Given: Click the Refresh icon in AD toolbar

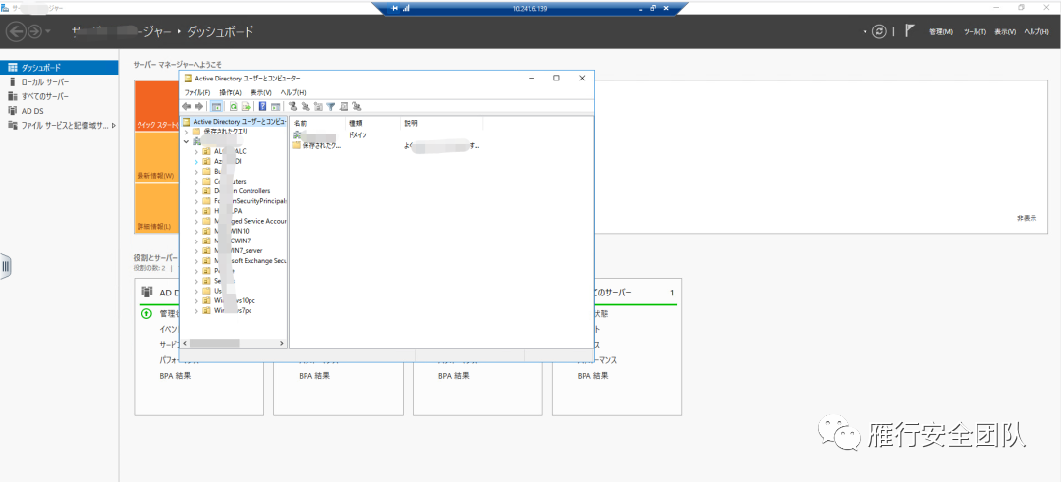Looking at the screenshot, I should point(234,106).
